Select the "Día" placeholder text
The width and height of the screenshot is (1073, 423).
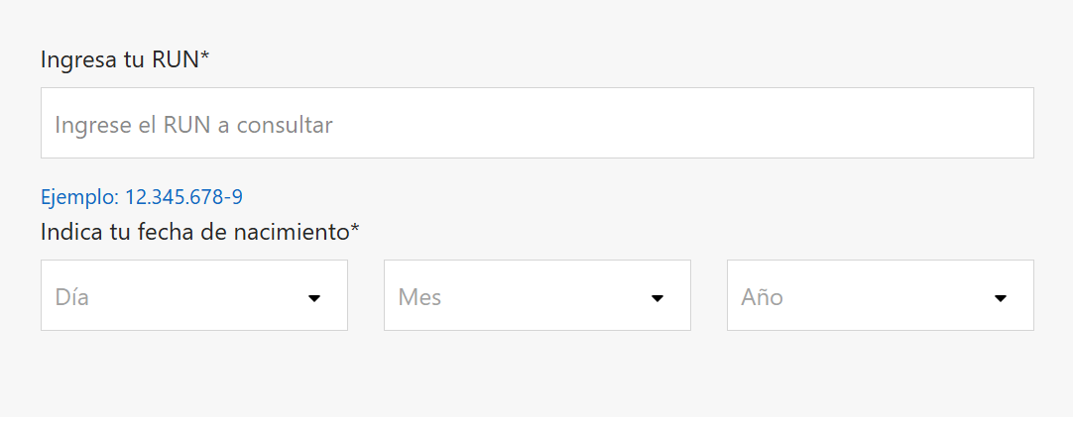tap(72, 296)
